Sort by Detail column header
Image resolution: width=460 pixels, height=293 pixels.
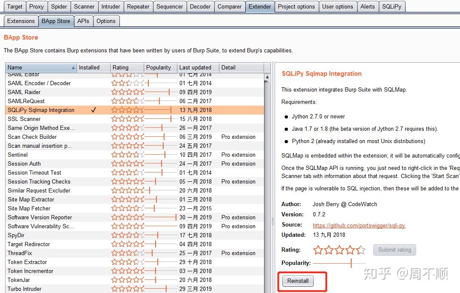click(241, 67)
